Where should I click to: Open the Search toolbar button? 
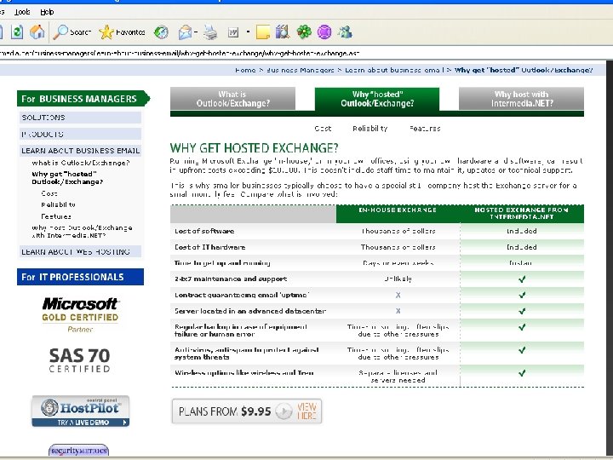[72, 32]
